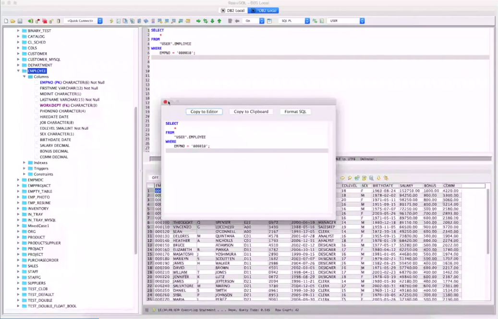Toggle the OFF button above results grid
498x319 pixels.
click(x=155, y=178)
